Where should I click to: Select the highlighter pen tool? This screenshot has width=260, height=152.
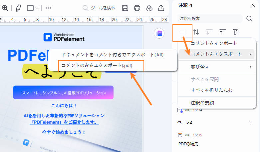[18, 8]
